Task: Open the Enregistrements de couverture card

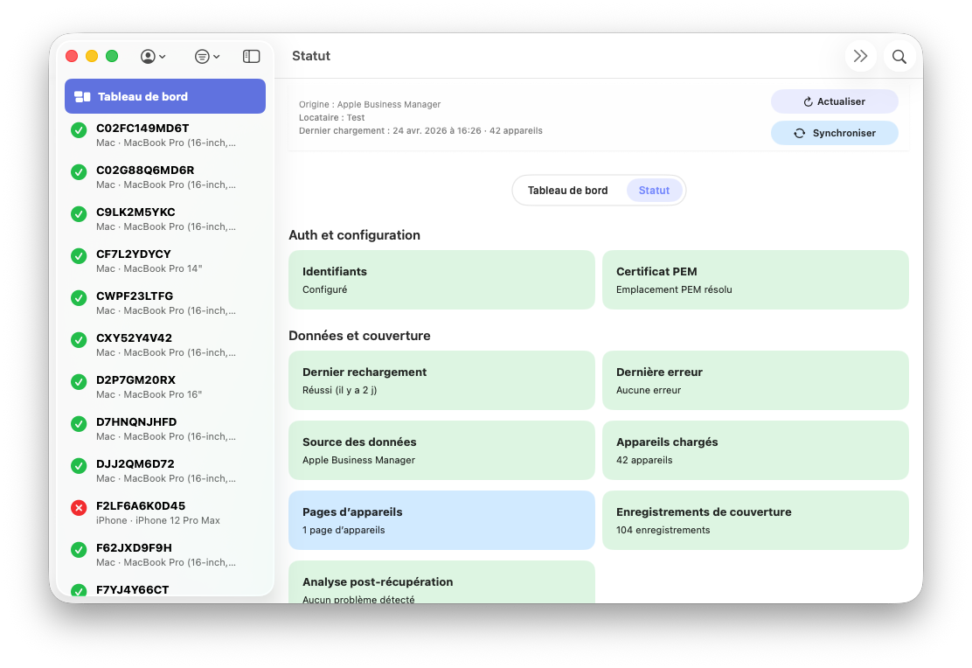Action: [x=755, y=520]
